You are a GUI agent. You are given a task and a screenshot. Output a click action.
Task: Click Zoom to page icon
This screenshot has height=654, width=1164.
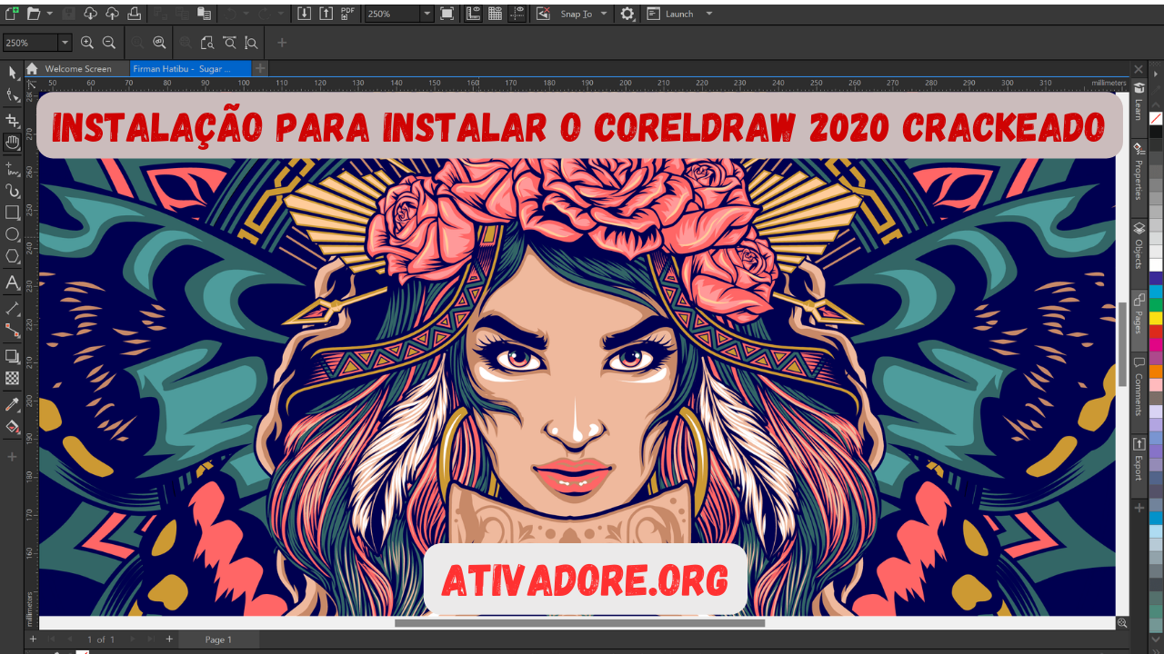207,43
